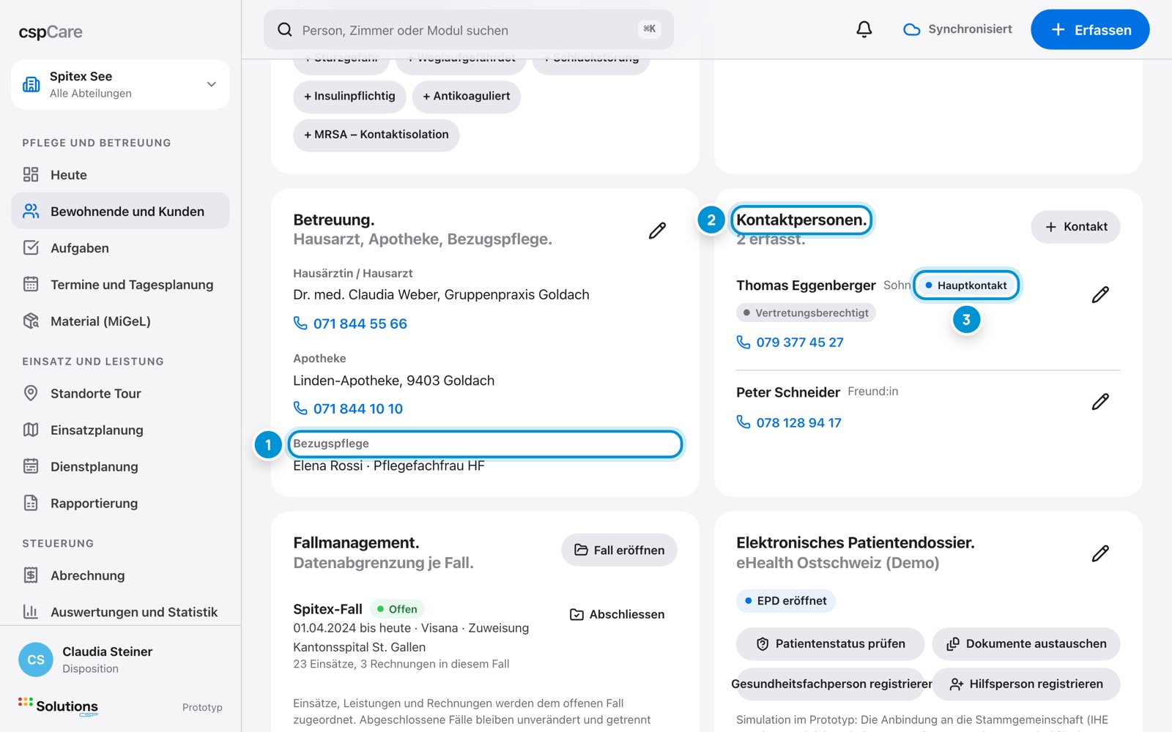Navigate to Material (MiGeL)
This screenshot has height=732, width=1172.
coord(120,321)
